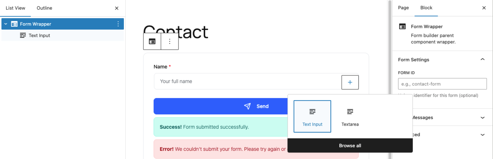Click Form Wrapper icon in List View
Viewport: 493px width, 159px height.
click(x=14, y=24)
